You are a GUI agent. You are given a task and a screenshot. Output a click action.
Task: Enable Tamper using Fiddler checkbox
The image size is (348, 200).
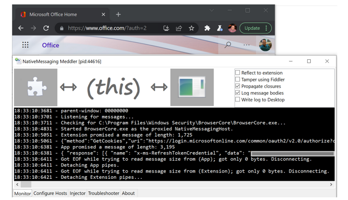pyautogui.click(x=238, y=79)
